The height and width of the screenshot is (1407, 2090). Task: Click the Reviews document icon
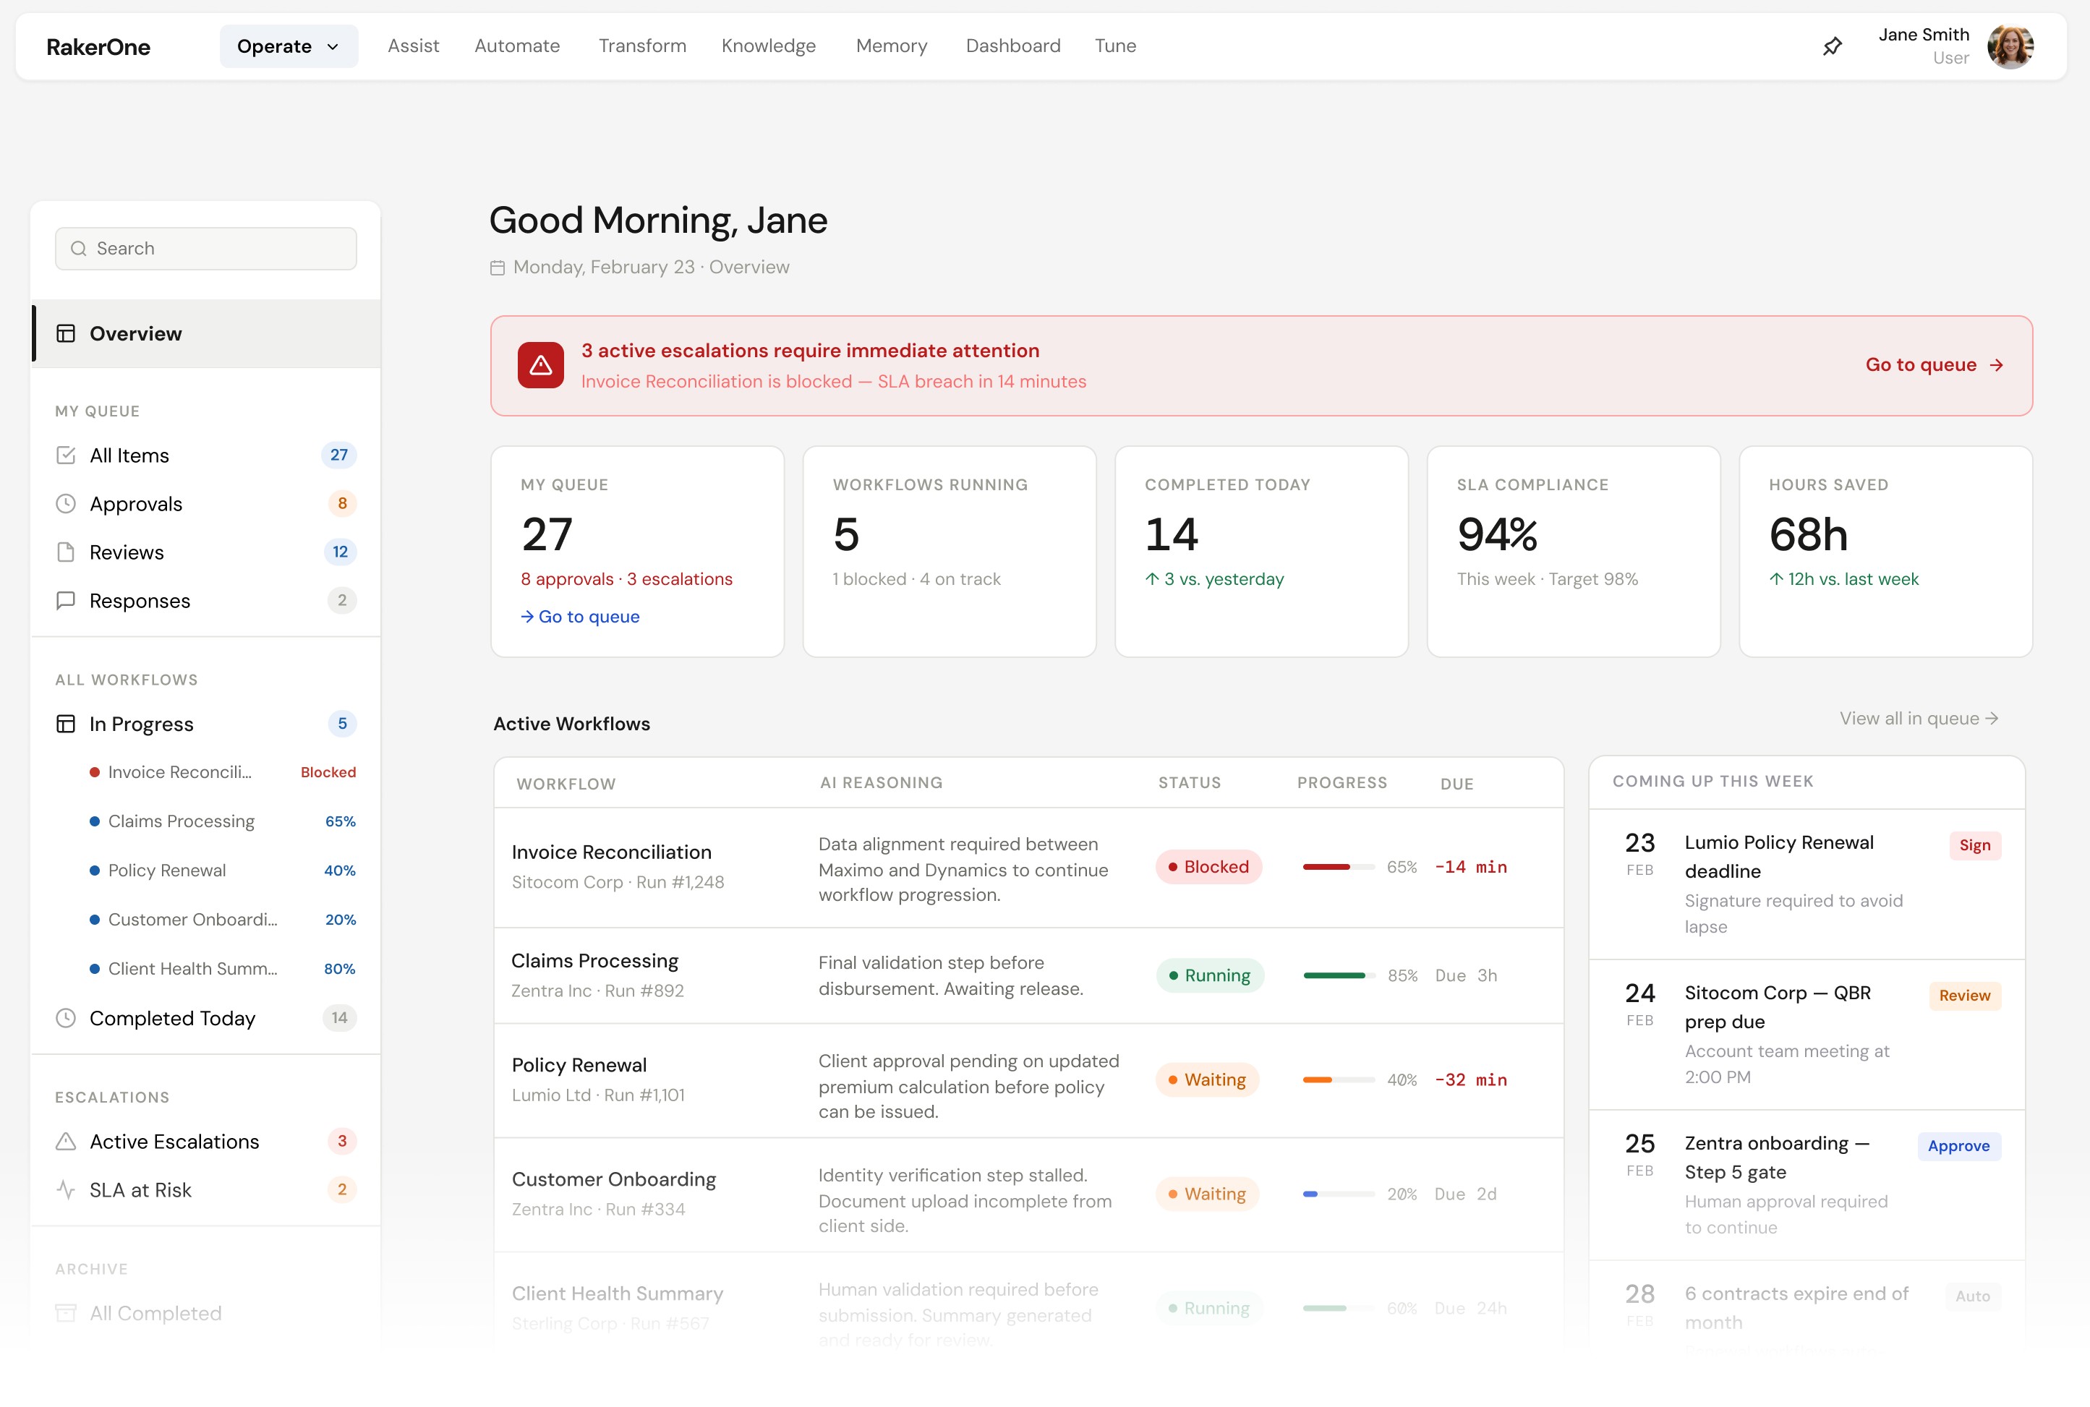point(66,552)
